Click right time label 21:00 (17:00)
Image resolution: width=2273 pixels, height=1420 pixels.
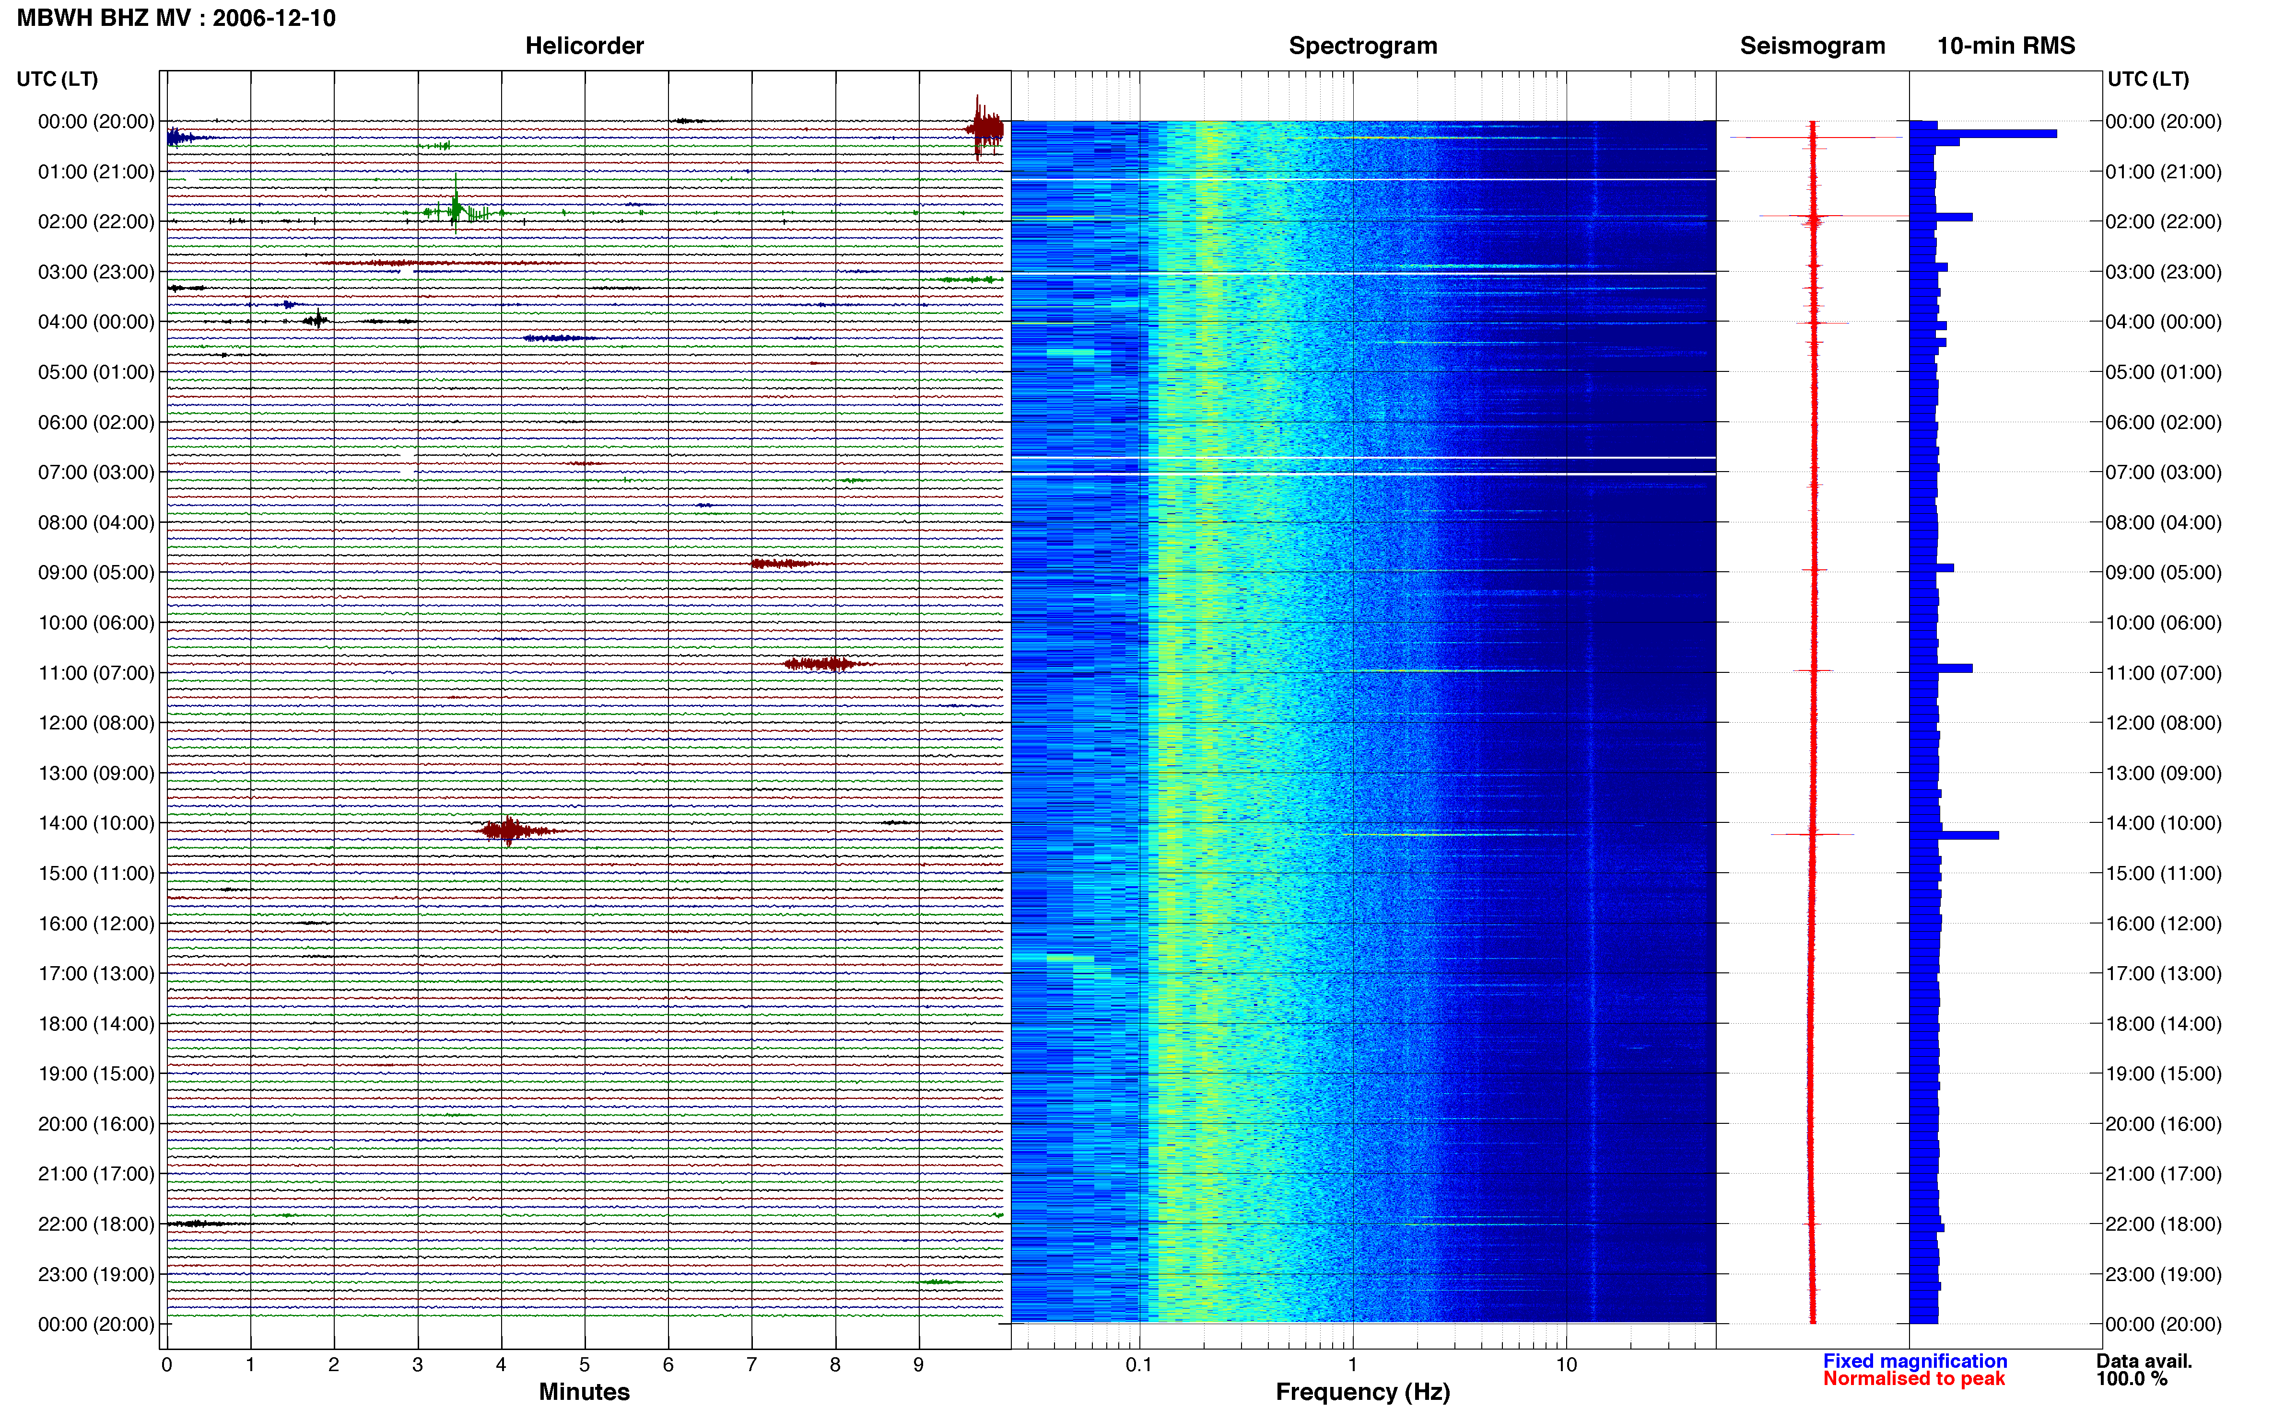2163,1174
